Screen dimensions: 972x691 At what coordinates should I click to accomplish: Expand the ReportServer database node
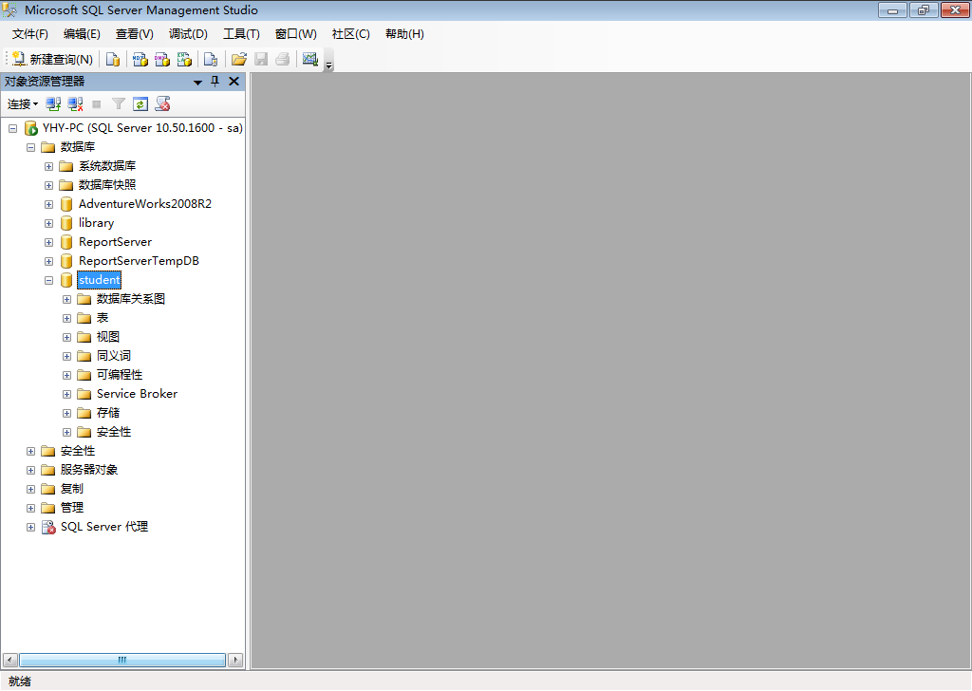tap(48, 242)
